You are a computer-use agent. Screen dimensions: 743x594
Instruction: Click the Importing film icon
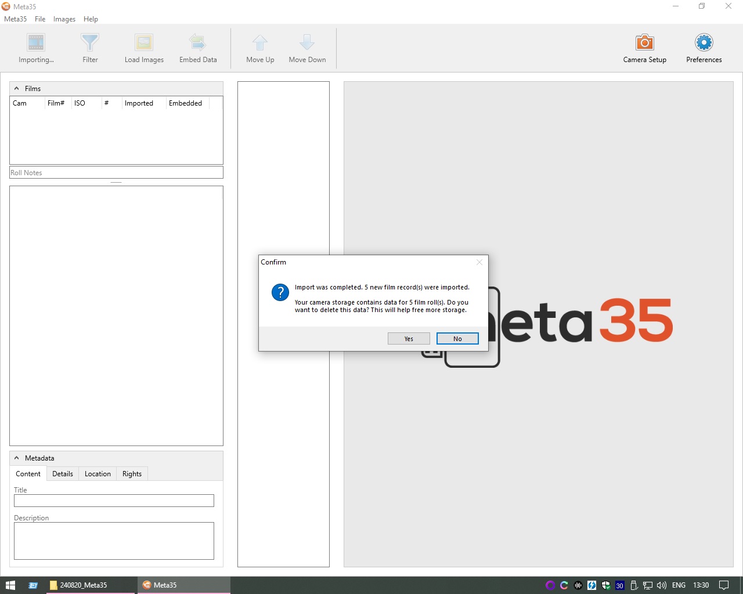click(36, 43)
